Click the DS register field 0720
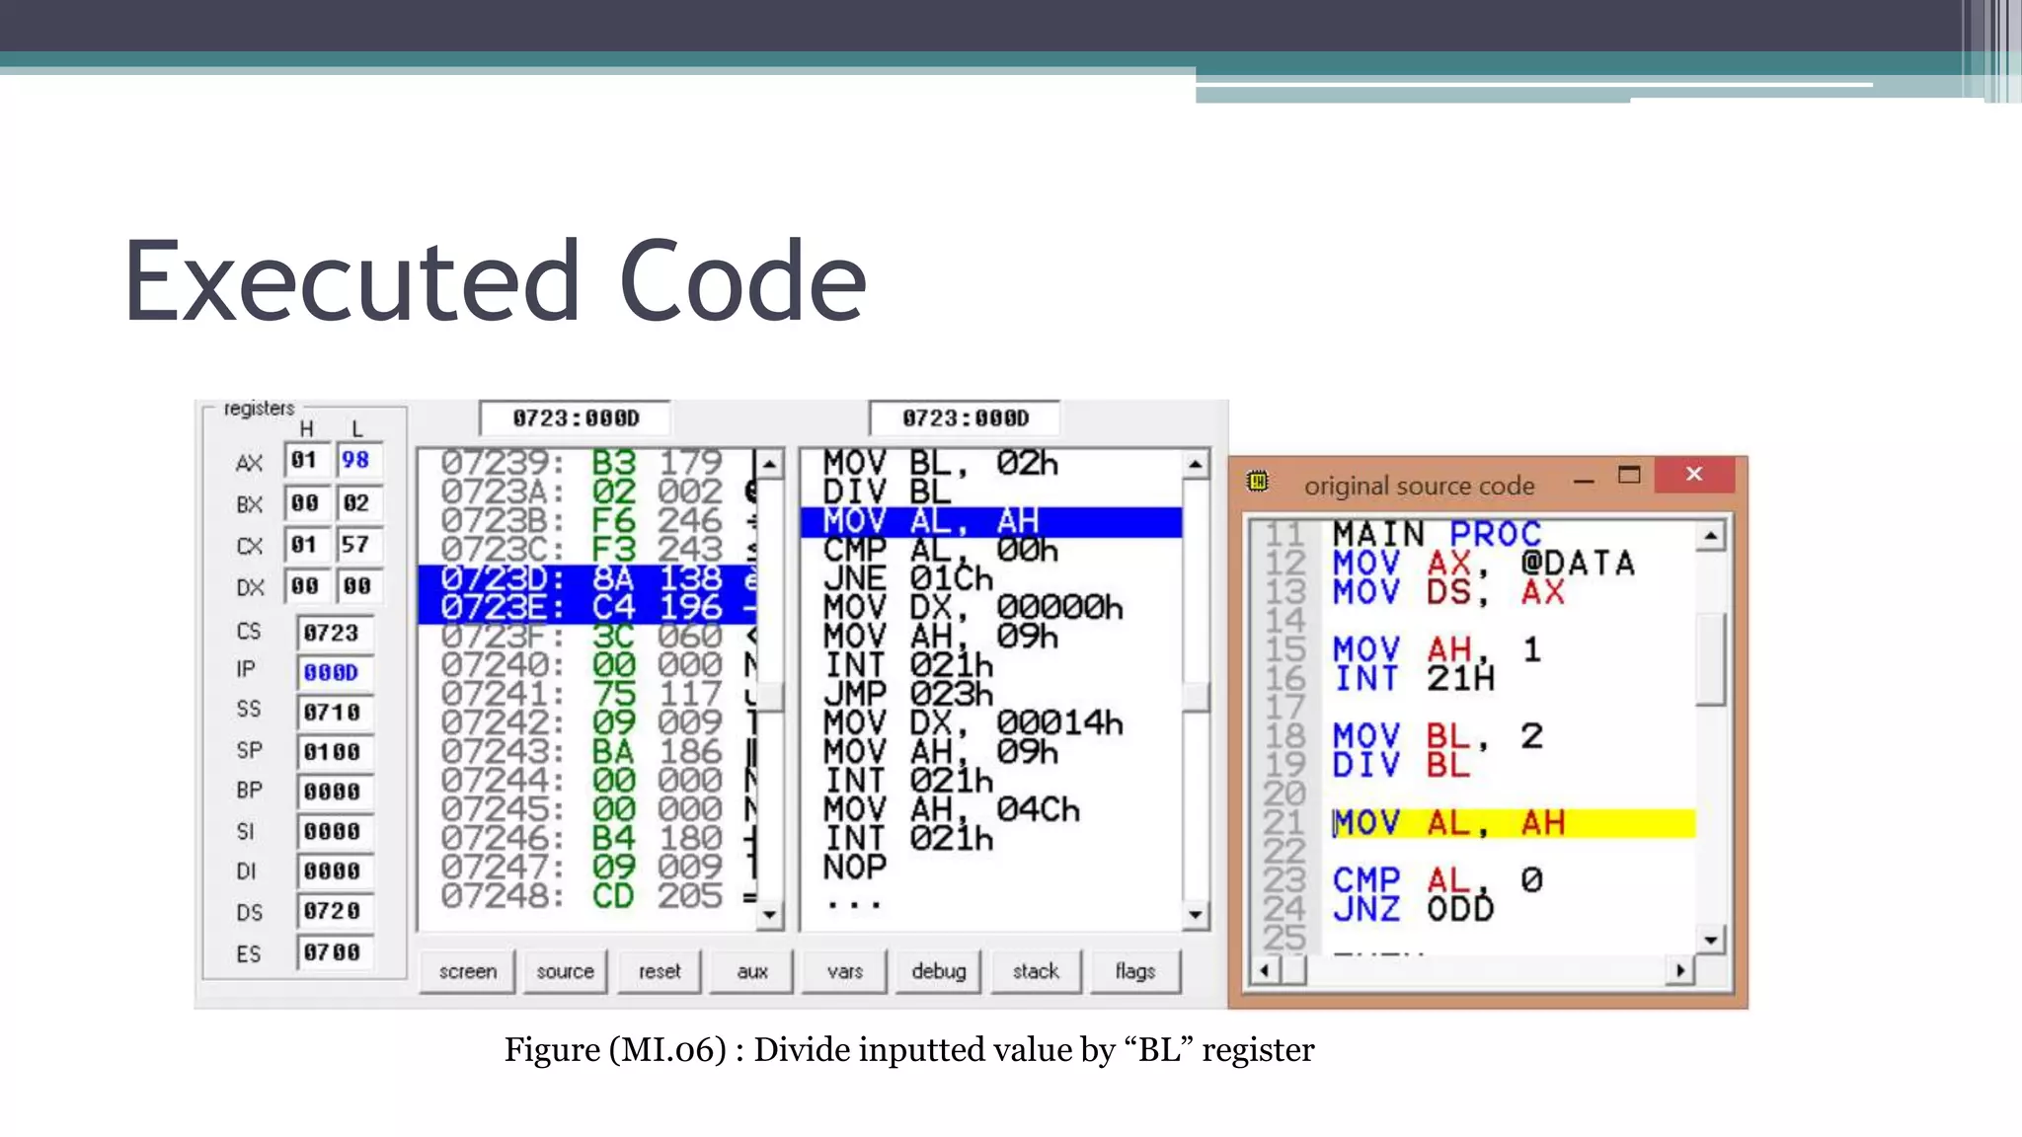2022x1137 pixels. (334, 910)
